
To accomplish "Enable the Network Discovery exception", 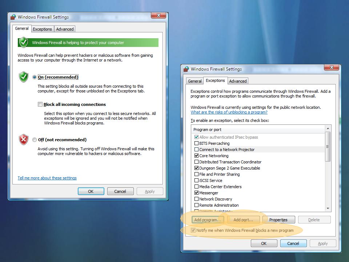I will click(196, 199).
